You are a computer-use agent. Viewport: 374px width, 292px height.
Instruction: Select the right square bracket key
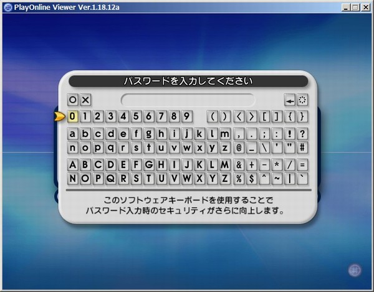pyautogui.click(x=277, y=116)
